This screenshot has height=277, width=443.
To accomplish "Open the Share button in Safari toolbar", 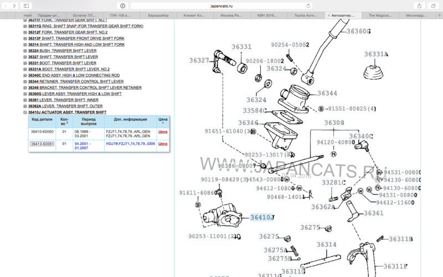I will pyautogui.click(x=420, y=6).
